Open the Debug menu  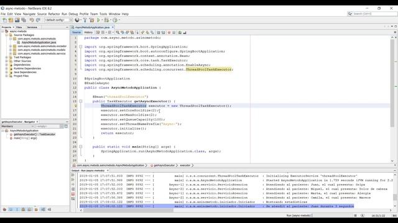73,14
